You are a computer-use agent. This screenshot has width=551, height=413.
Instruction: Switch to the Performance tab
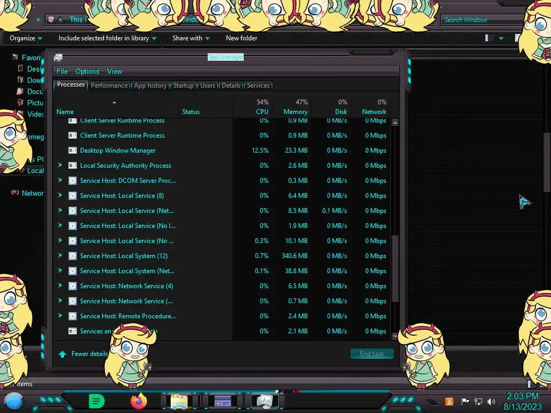pos(109,86)
